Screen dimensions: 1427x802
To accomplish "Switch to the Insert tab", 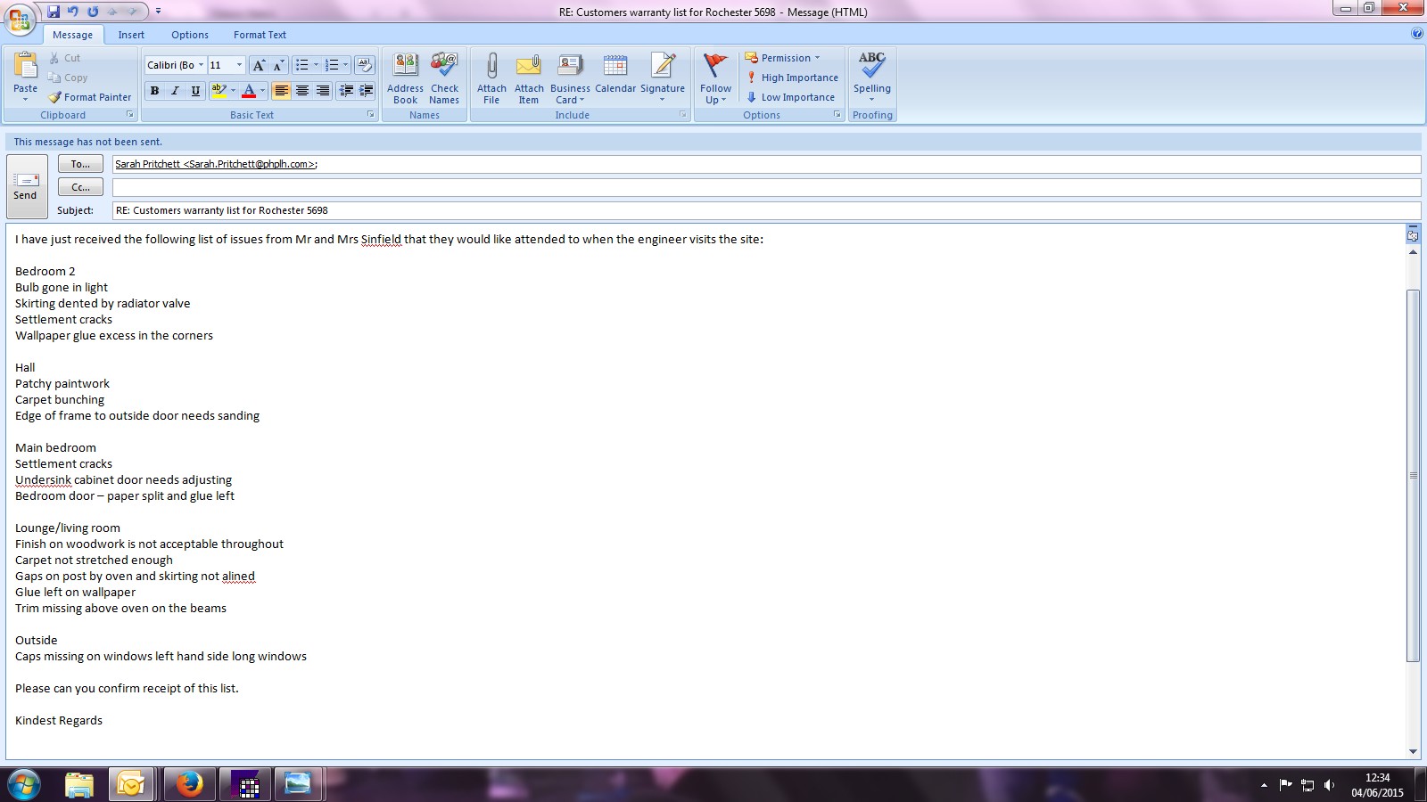I will click(131, 35).
